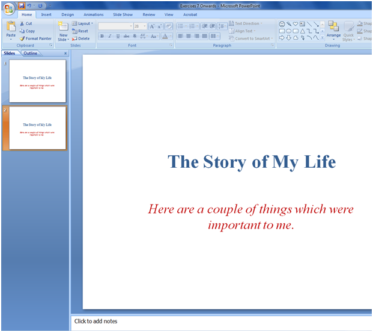Open the Font dialog launcher

171,45
